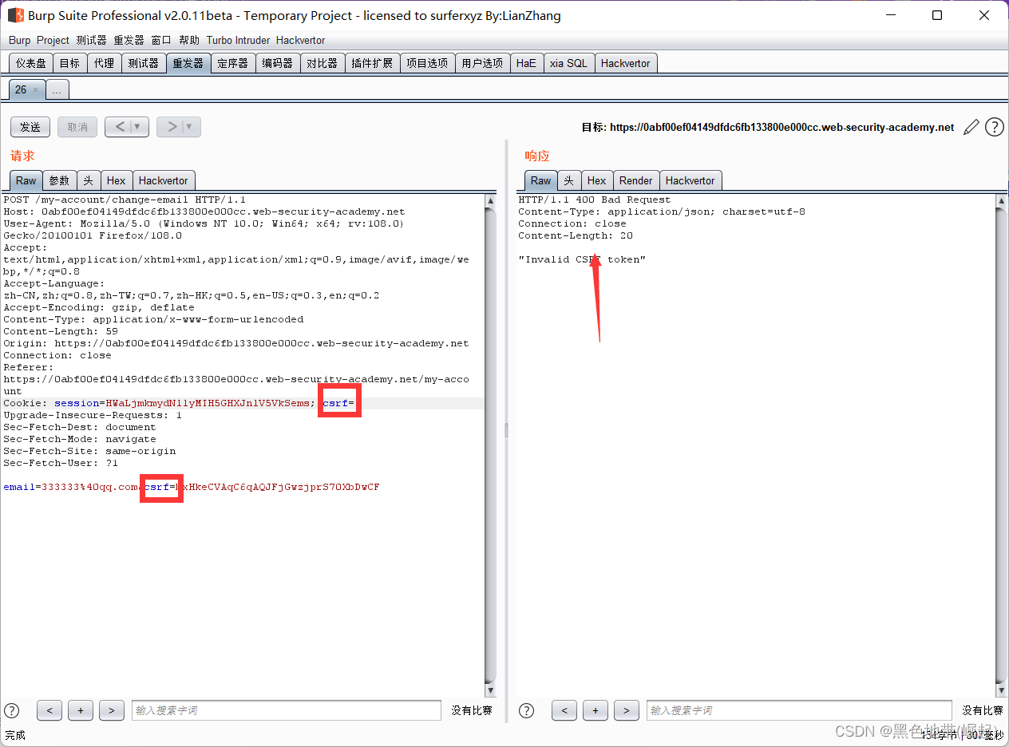The height and width of the screenshot is (747, 1009).
Task: Click the Cookie session header line
Action: [x=180, y=403]
